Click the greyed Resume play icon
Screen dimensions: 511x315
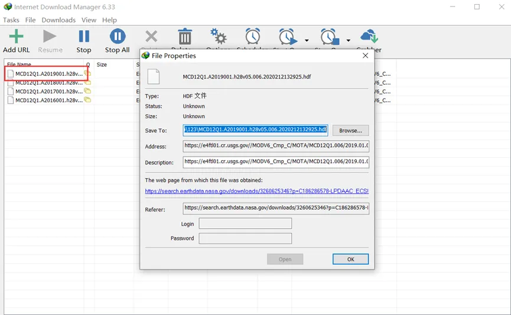tap(50, 36)
